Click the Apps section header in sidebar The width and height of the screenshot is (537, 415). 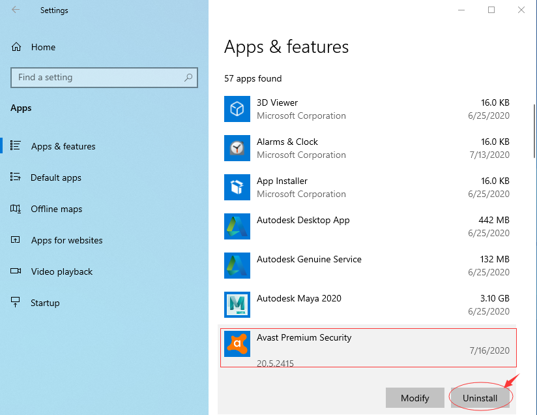(21, 108)
